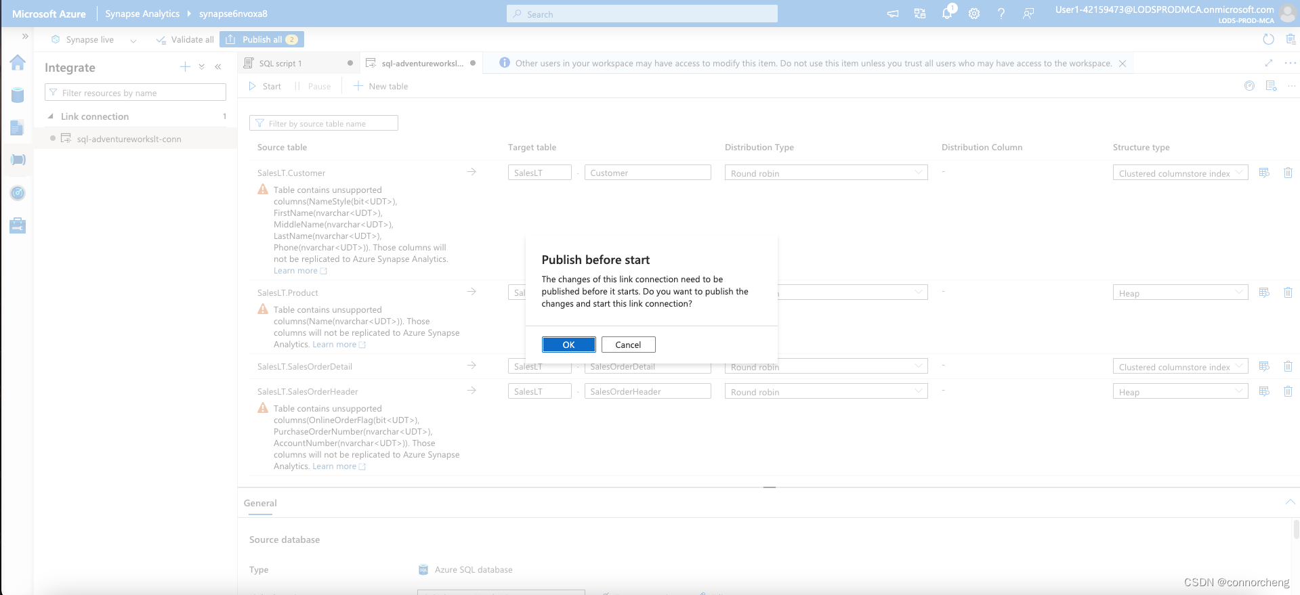The height and width of the screenshot is (595, 1300).
Task: Delete the SalesOrderHeader table mapping
Action: tap(1288, 391)
